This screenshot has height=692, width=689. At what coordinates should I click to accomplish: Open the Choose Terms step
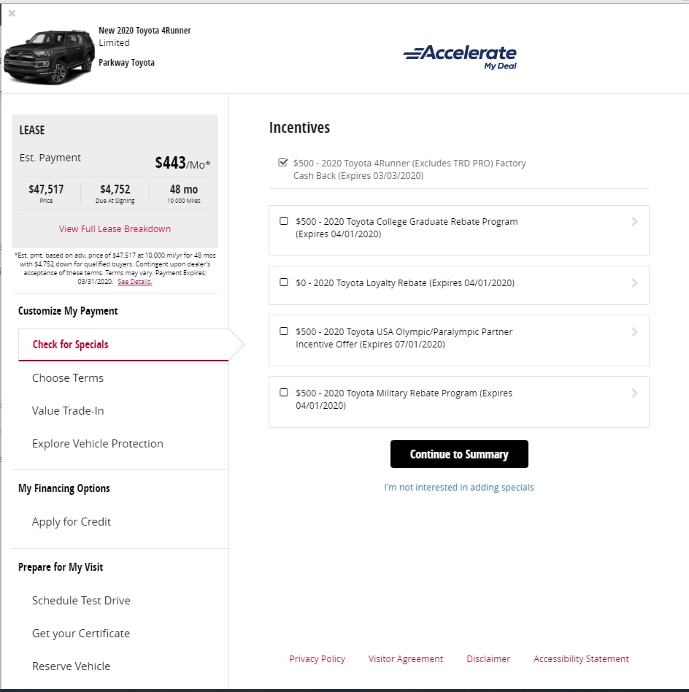(68, 378)
